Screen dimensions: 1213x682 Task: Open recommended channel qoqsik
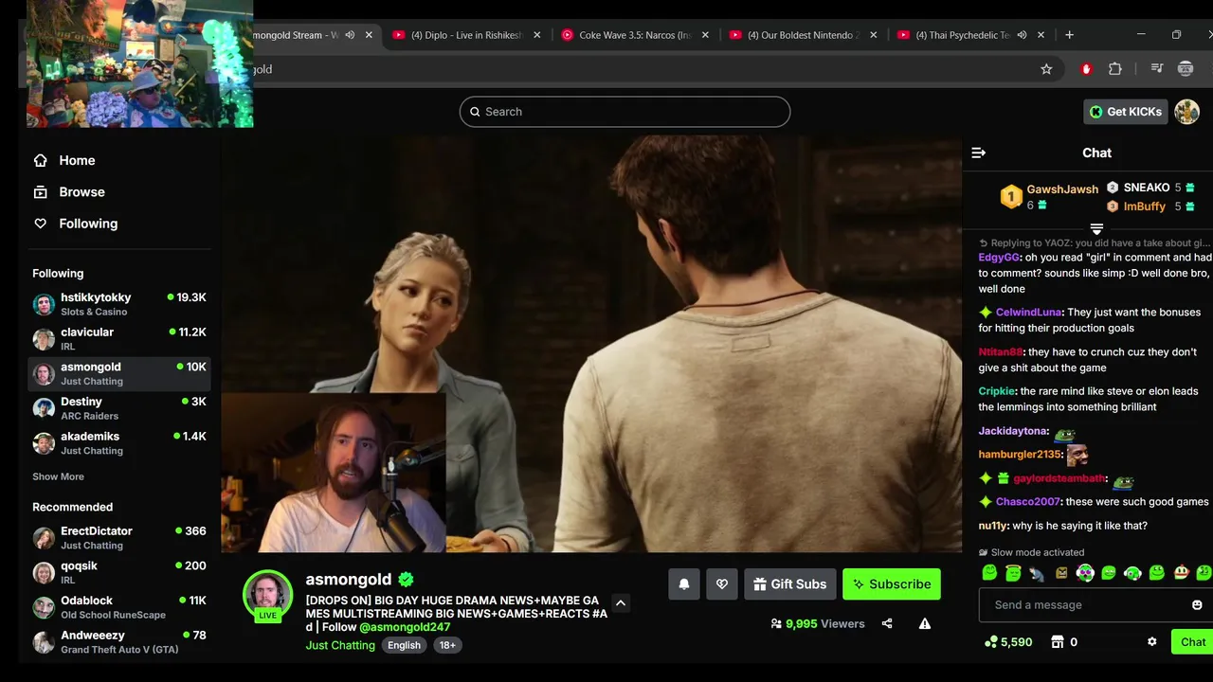[119, 572]
